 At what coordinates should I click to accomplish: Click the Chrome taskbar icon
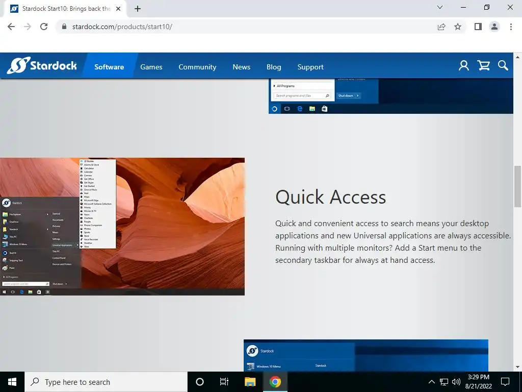(x=275, y=382)
